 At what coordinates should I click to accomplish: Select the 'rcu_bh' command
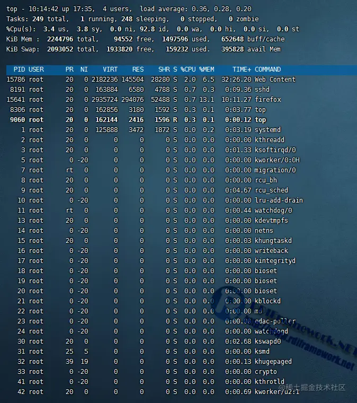coord(266,180)
